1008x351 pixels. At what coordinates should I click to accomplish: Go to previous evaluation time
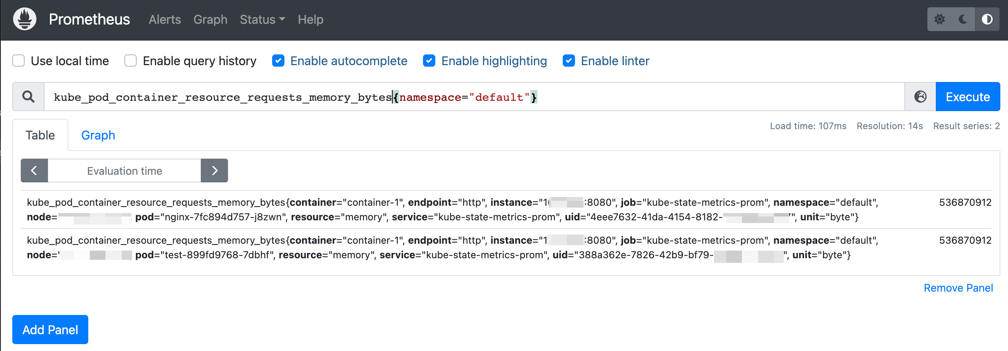point(34,171)
